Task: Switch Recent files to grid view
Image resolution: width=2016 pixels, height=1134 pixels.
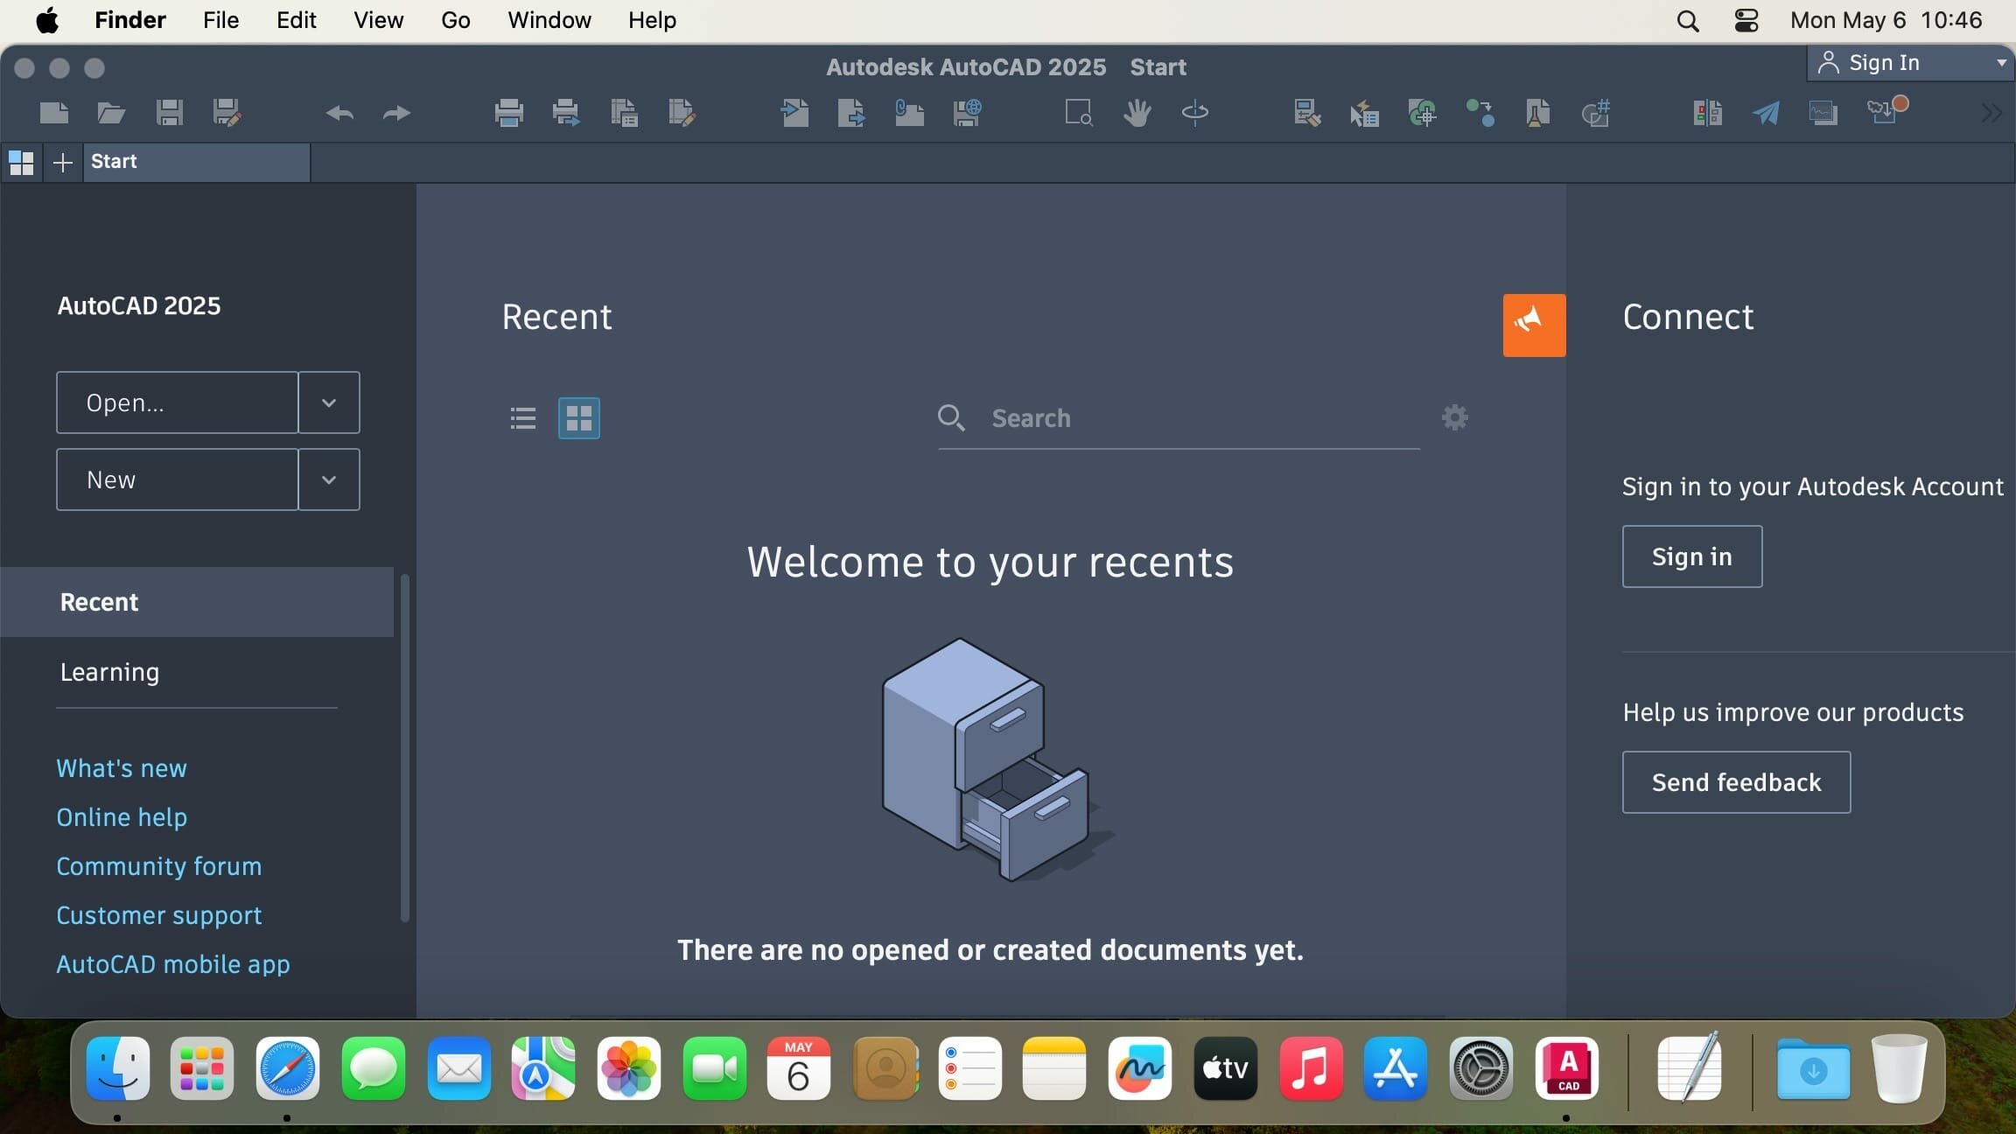Action: pyautogui.click(x=579, y=418)
